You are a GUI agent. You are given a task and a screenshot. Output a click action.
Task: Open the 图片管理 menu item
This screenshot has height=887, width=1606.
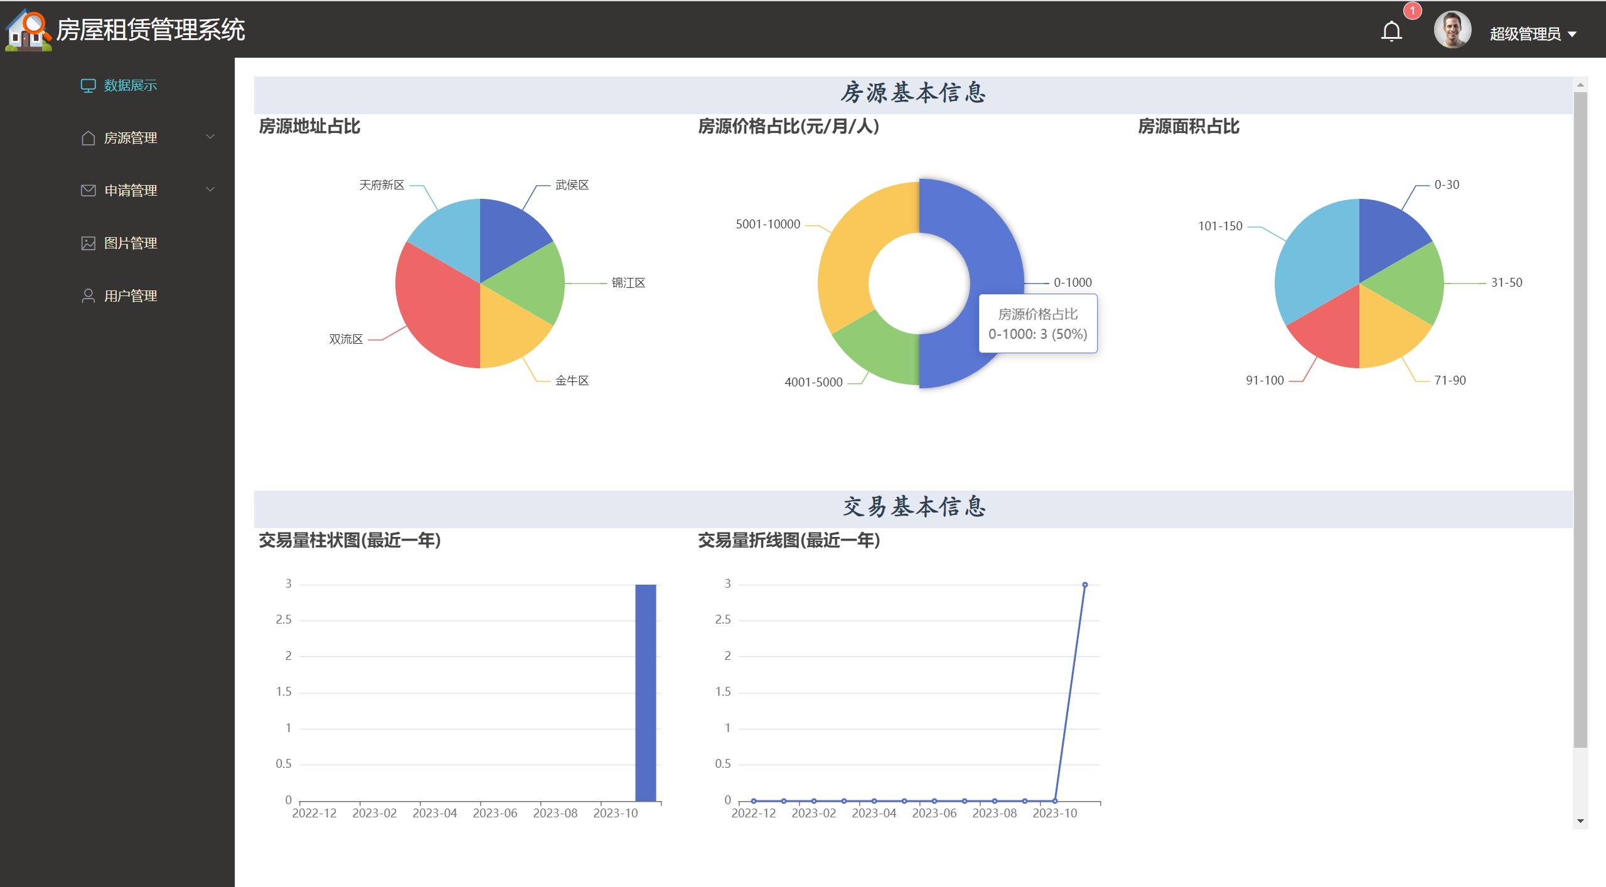coord(131,243)
